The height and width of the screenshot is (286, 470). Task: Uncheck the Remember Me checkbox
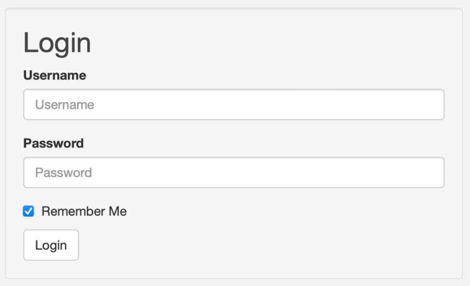tap(29, 211)
